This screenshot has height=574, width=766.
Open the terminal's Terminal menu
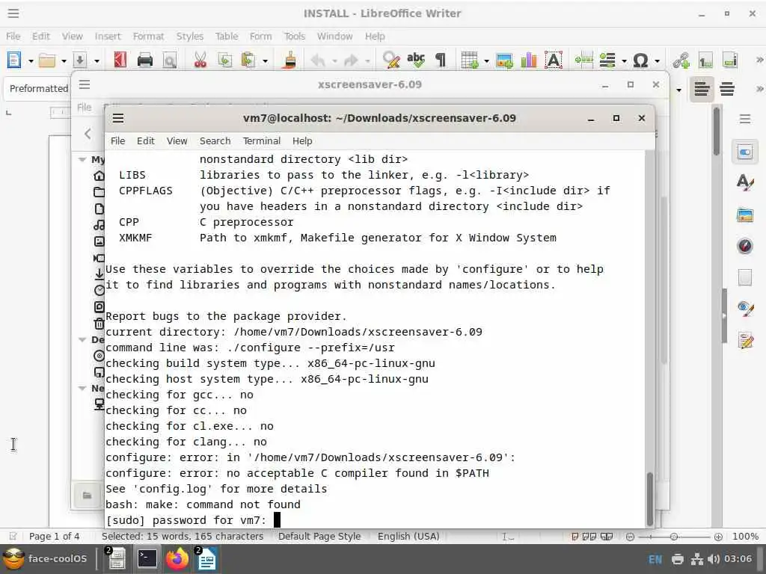pyautogui.click(x=262, y=141)
